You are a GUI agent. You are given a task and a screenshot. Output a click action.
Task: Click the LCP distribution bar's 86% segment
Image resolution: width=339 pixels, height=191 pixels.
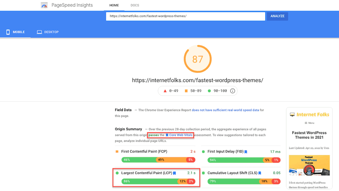[149, 181]
